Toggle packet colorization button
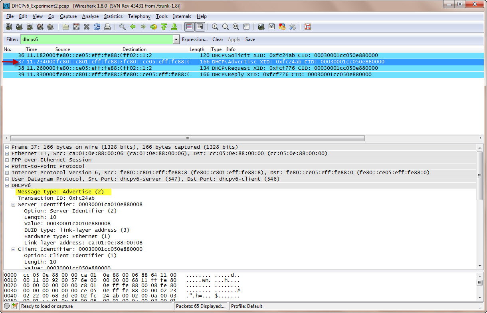 [190, 27]
